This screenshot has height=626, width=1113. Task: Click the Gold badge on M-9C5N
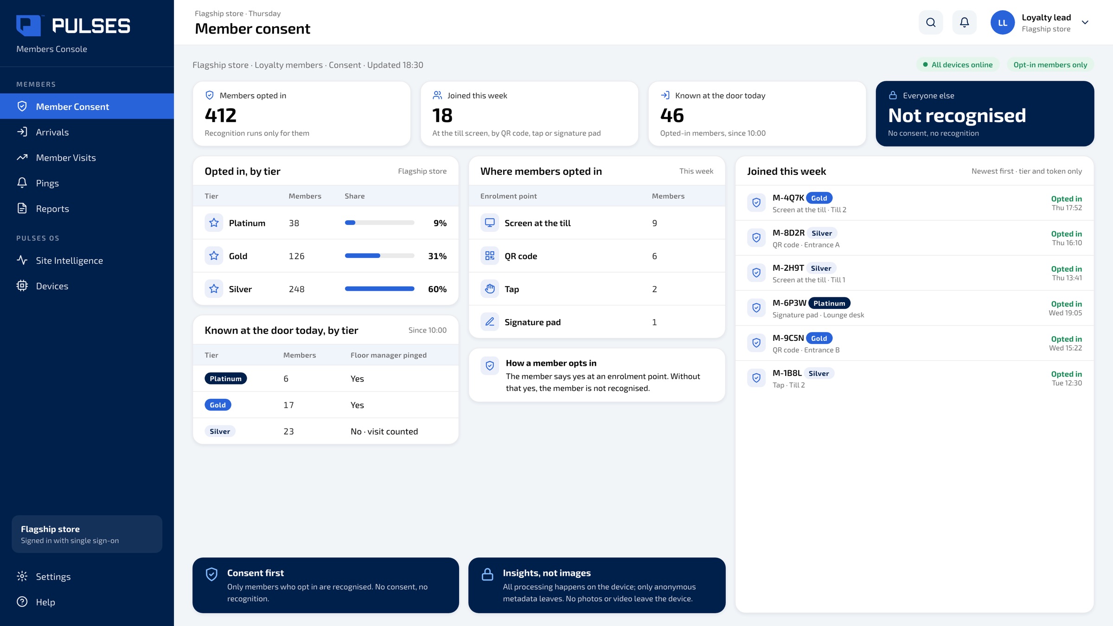coord(819,338)
